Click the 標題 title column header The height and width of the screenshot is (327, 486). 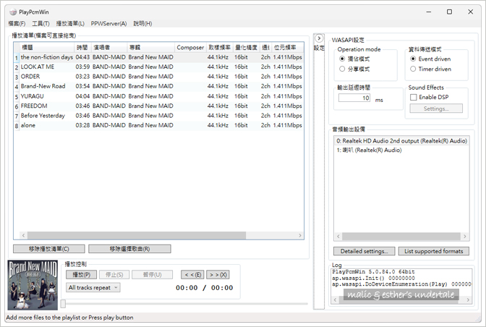pyautogui.click(x=47, y=48)
